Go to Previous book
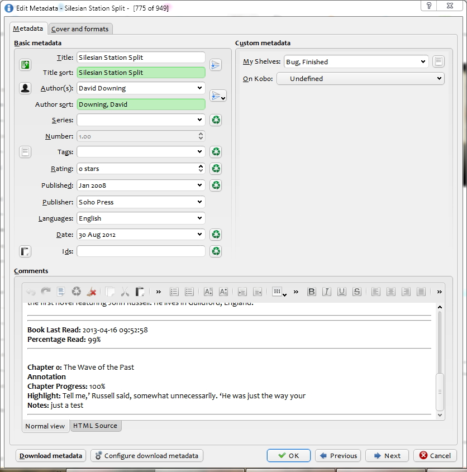 tap(339, 456)
